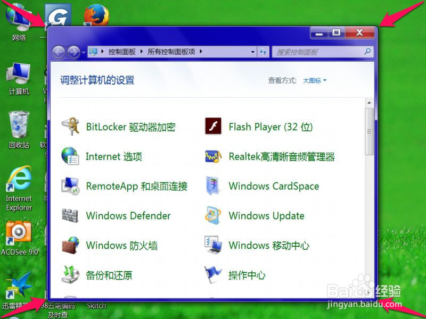Open 备份和还原 link
Image resolution: width=426 pixels, height=319 pixels.
point(109,275)
